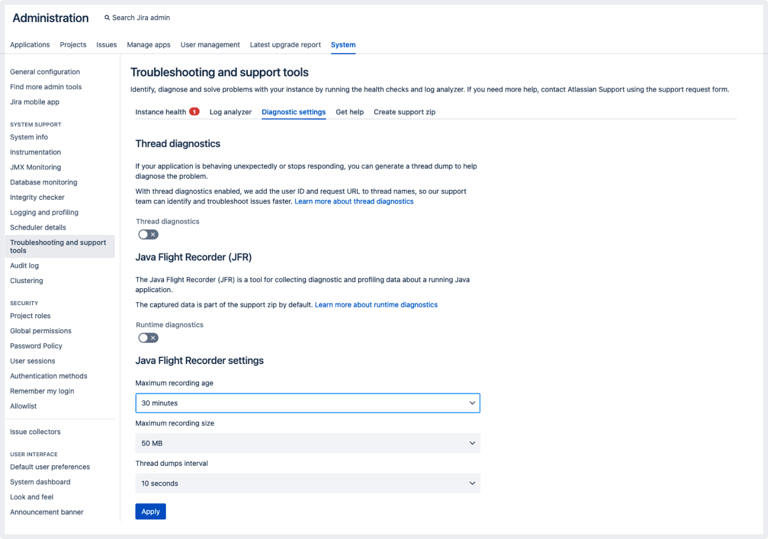Open Project roles page
Screen dimensions: 768x539
pos(30,316)
